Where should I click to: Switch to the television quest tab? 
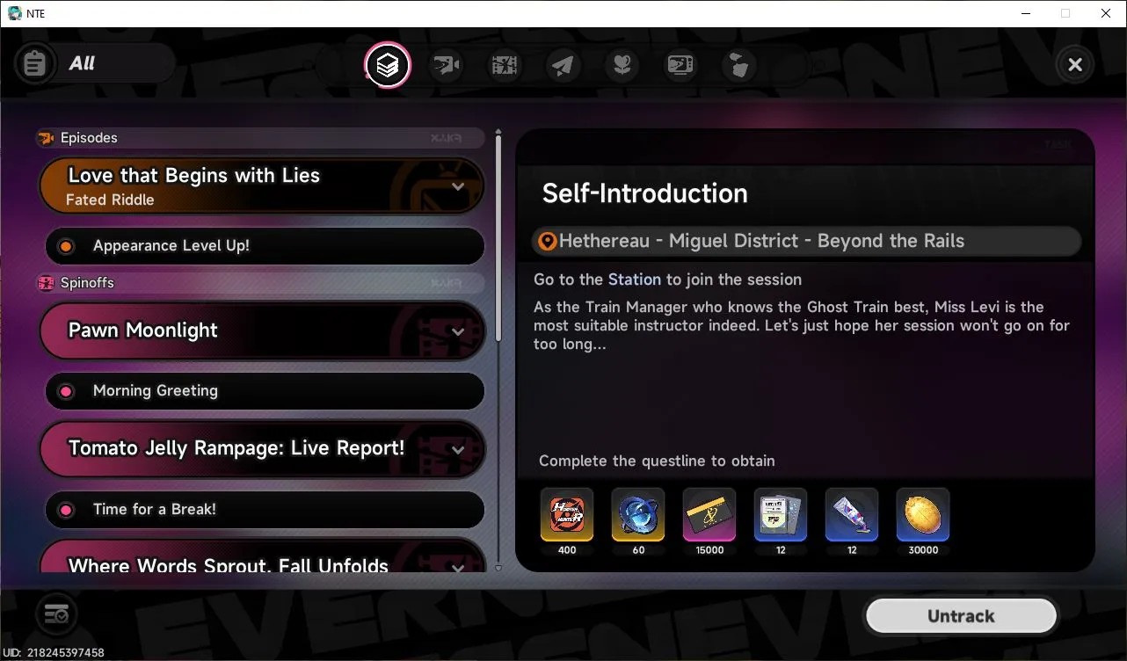coord(680,65)
